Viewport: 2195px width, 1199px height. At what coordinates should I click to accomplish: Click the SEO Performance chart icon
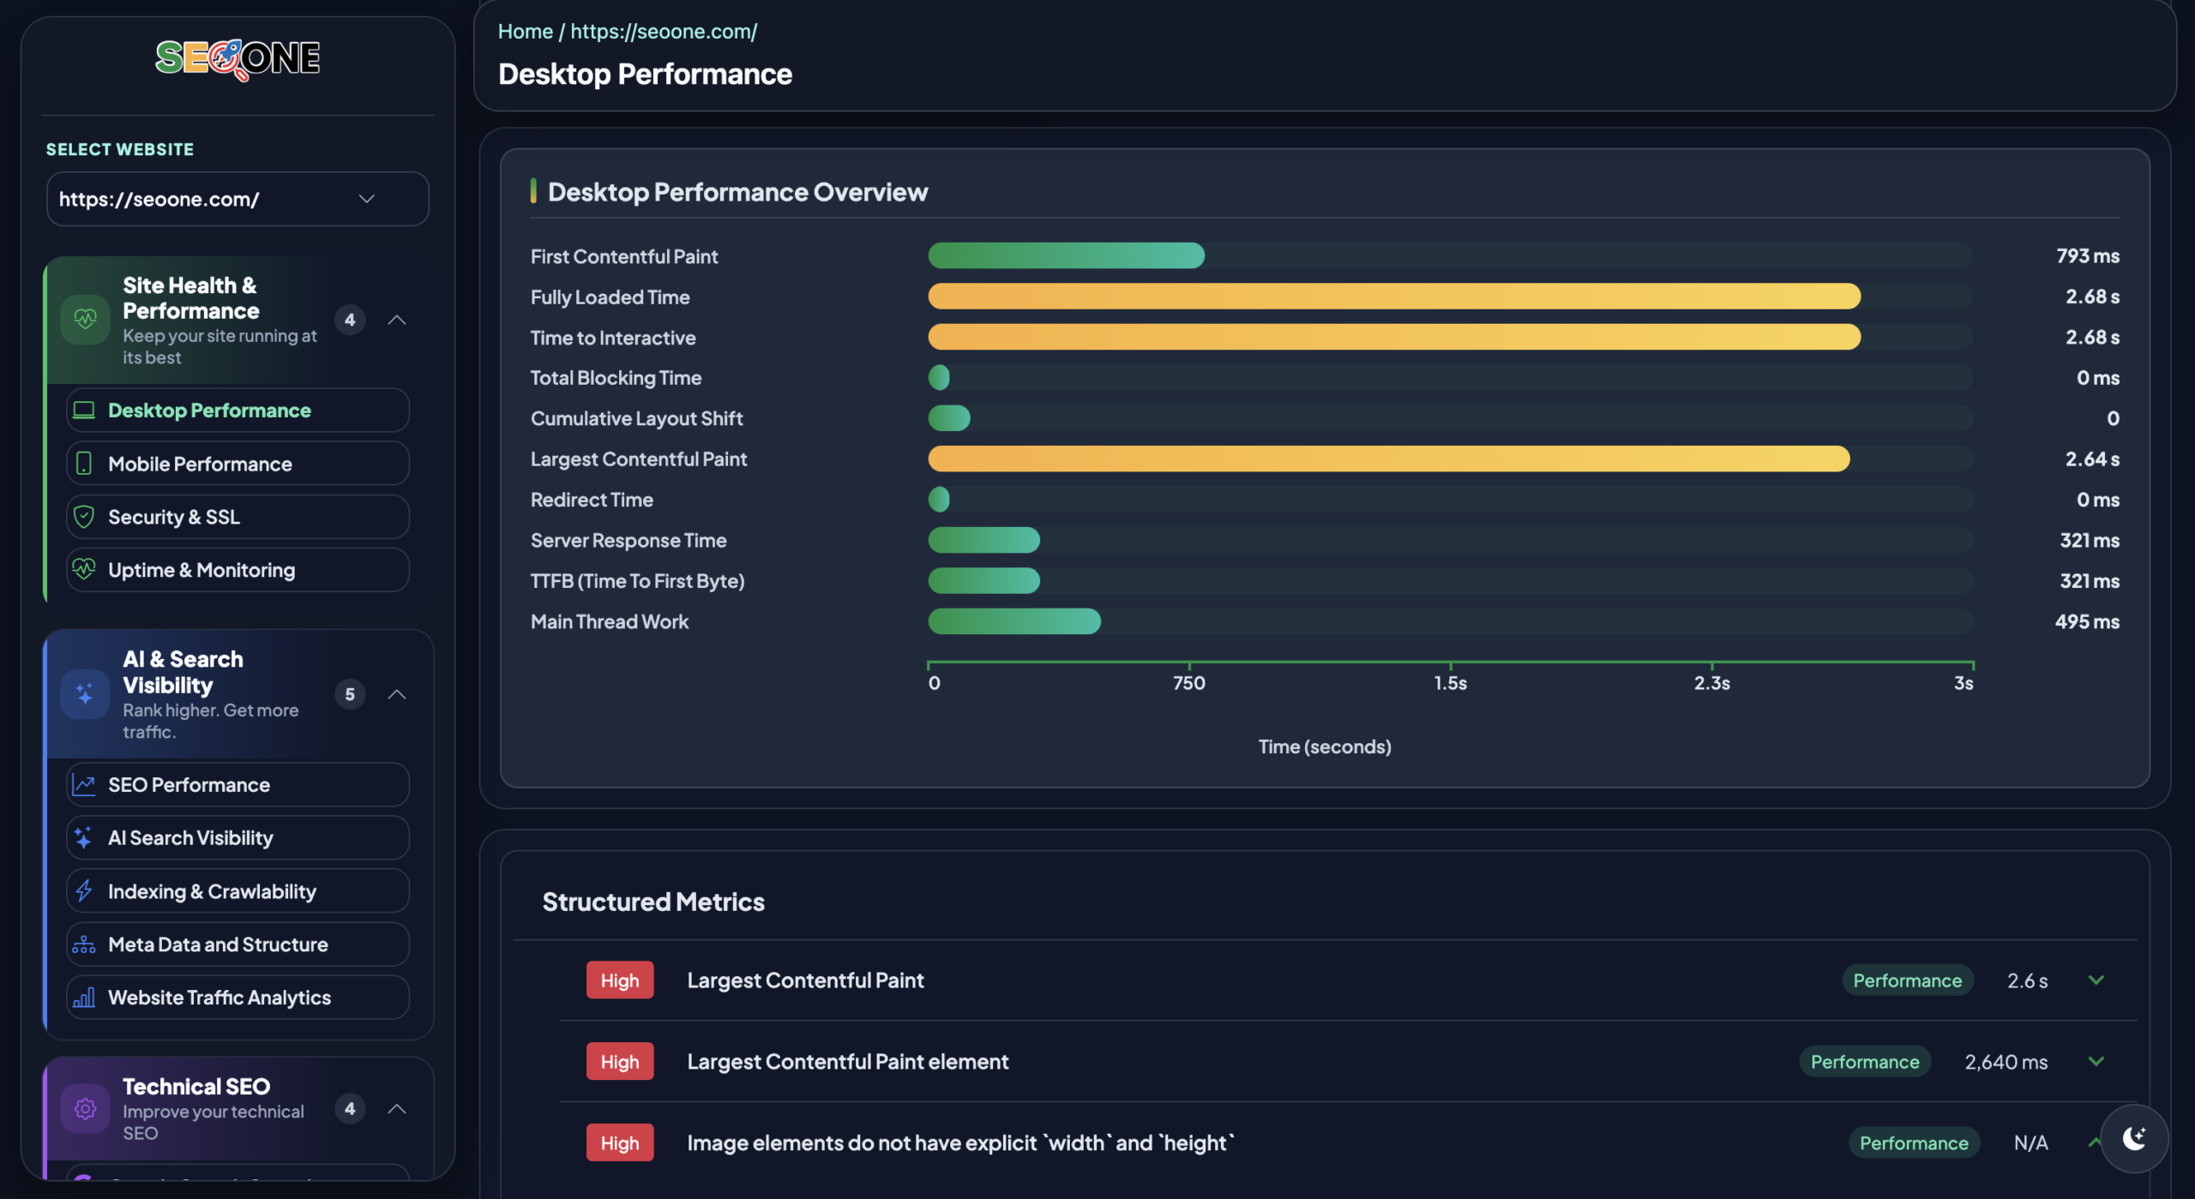pos(84,785)
